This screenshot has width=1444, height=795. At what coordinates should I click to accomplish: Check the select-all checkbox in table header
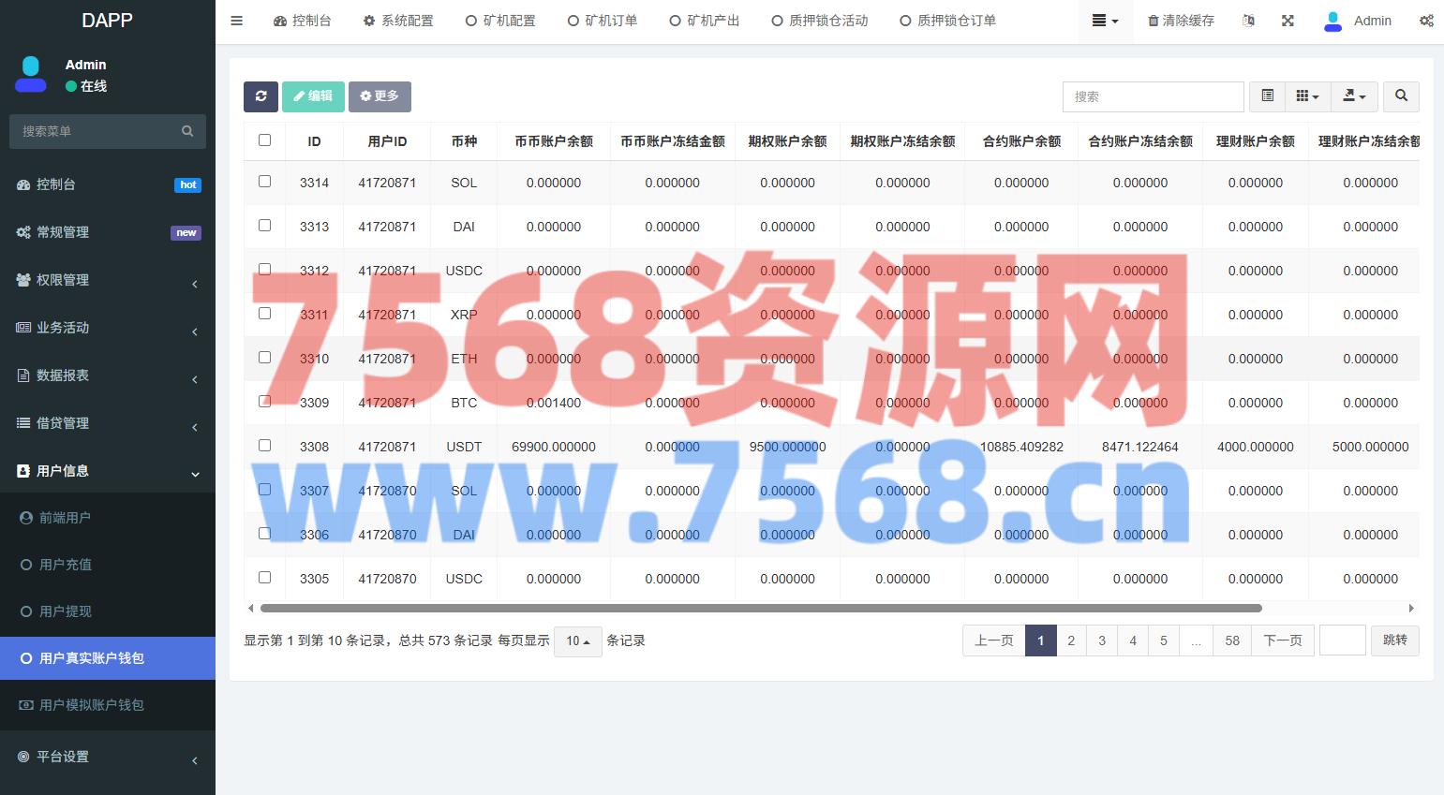(265, 140)
